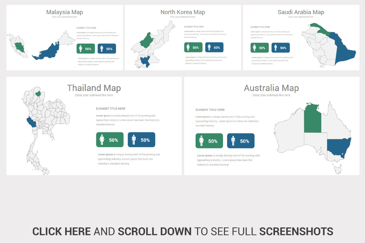This screenshot has width=365, height=243.
Task: Click SCREENSHOTS word in the bottom banner
Action: pyautogui.click(x=296, y=231)
